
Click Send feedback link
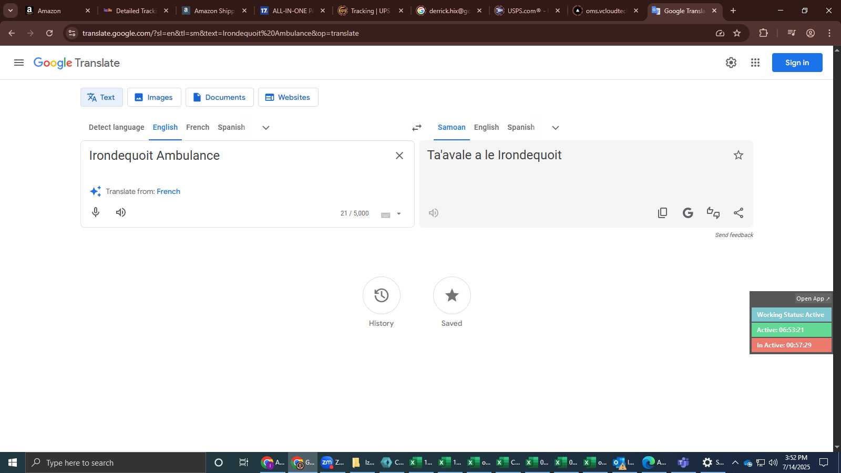[734, 235]
